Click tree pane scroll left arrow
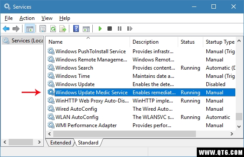Image resolution: width=244 pixels, height=157 pixels. click(5, 142)
